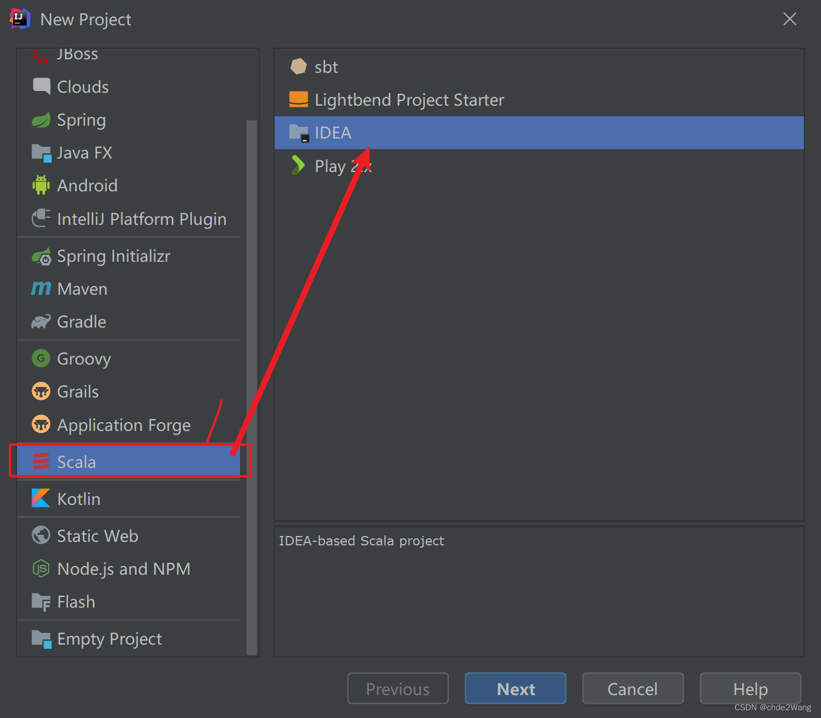Viewport: 821px width, 718px height.
Task: Click the Groovy G icon
Action: pos(41,358)
